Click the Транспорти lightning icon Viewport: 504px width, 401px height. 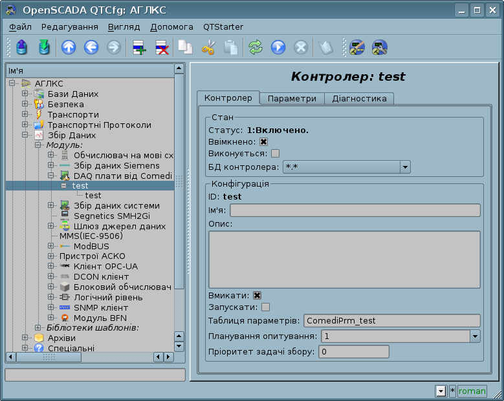[x=39, y=114]
